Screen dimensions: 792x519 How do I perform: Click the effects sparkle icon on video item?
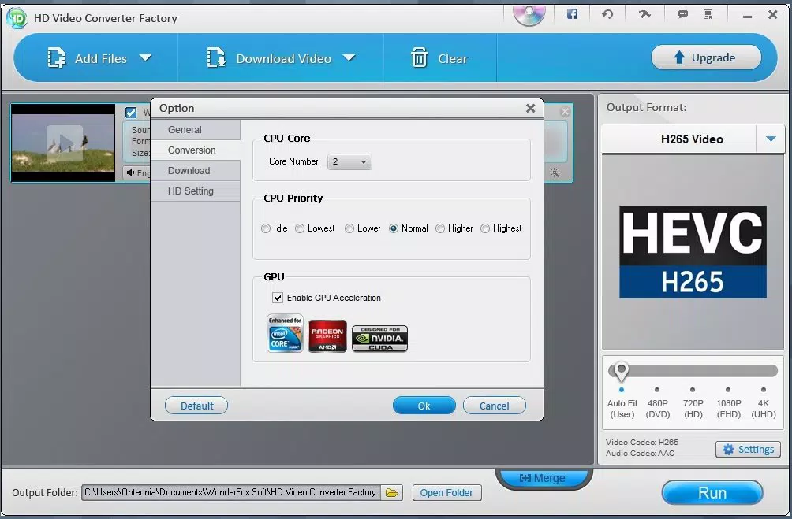click(x=554, y=173)
